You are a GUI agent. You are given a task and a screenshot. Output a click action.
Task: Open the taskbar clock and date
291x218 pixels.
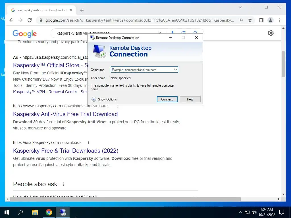pyautogui.click(x=267, y=212)
